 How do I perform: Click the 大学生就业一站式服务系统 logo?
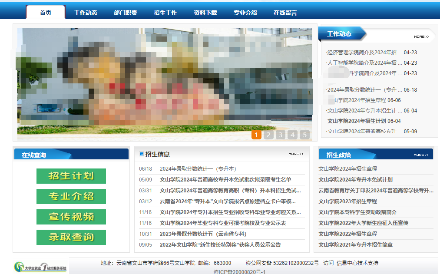pyautogui.click(x=41, y=267)
